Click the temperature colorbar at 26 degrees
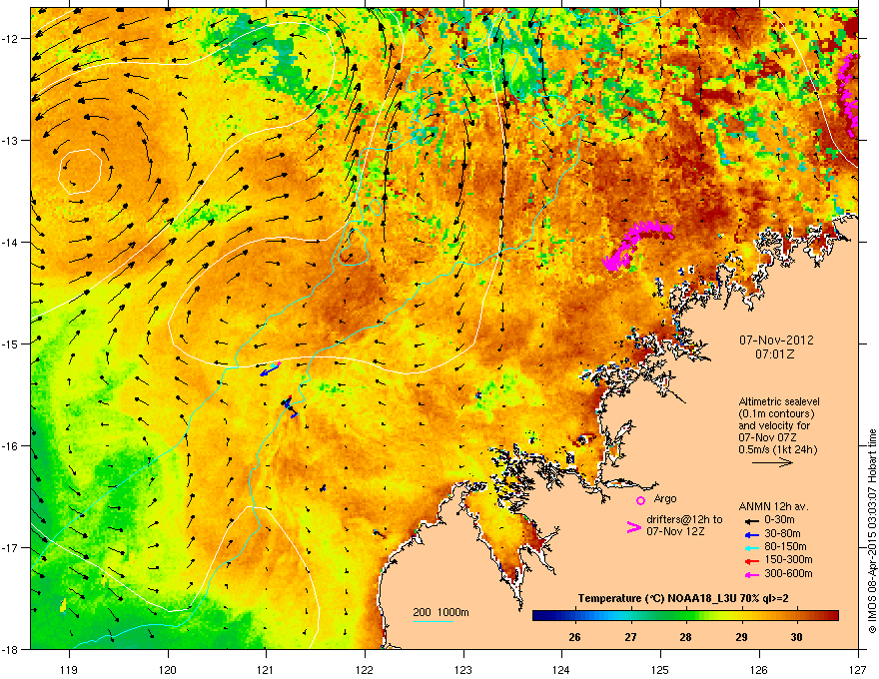879x679 pixels. [574, 616]
